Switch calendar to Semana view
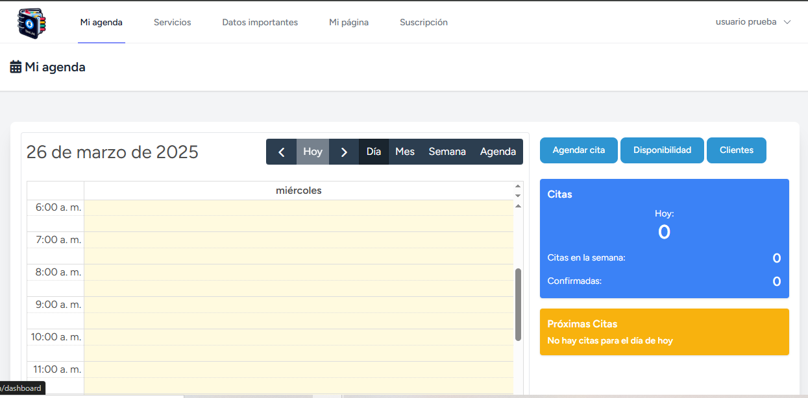The width and height of the screenshot is (808, 398). 447,152
